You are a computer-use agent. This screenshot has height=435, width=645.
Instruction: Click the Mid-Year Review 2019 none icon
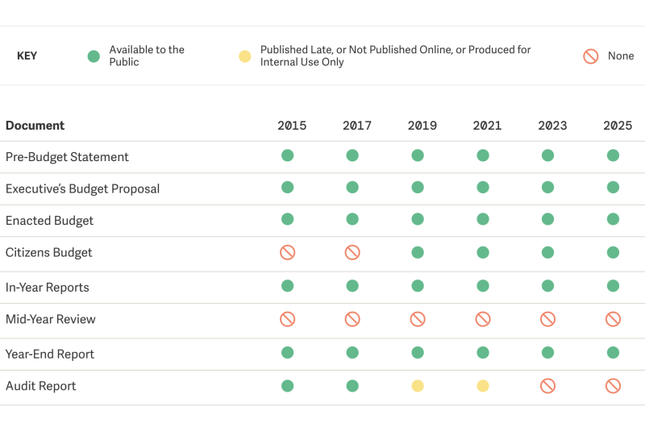[x=418, y=319]
